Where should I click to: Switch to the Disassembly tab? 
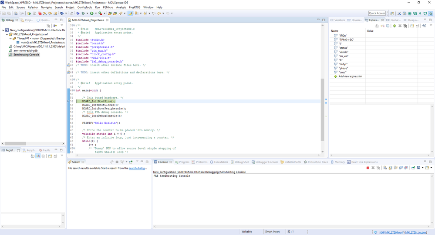click(354, 20)
